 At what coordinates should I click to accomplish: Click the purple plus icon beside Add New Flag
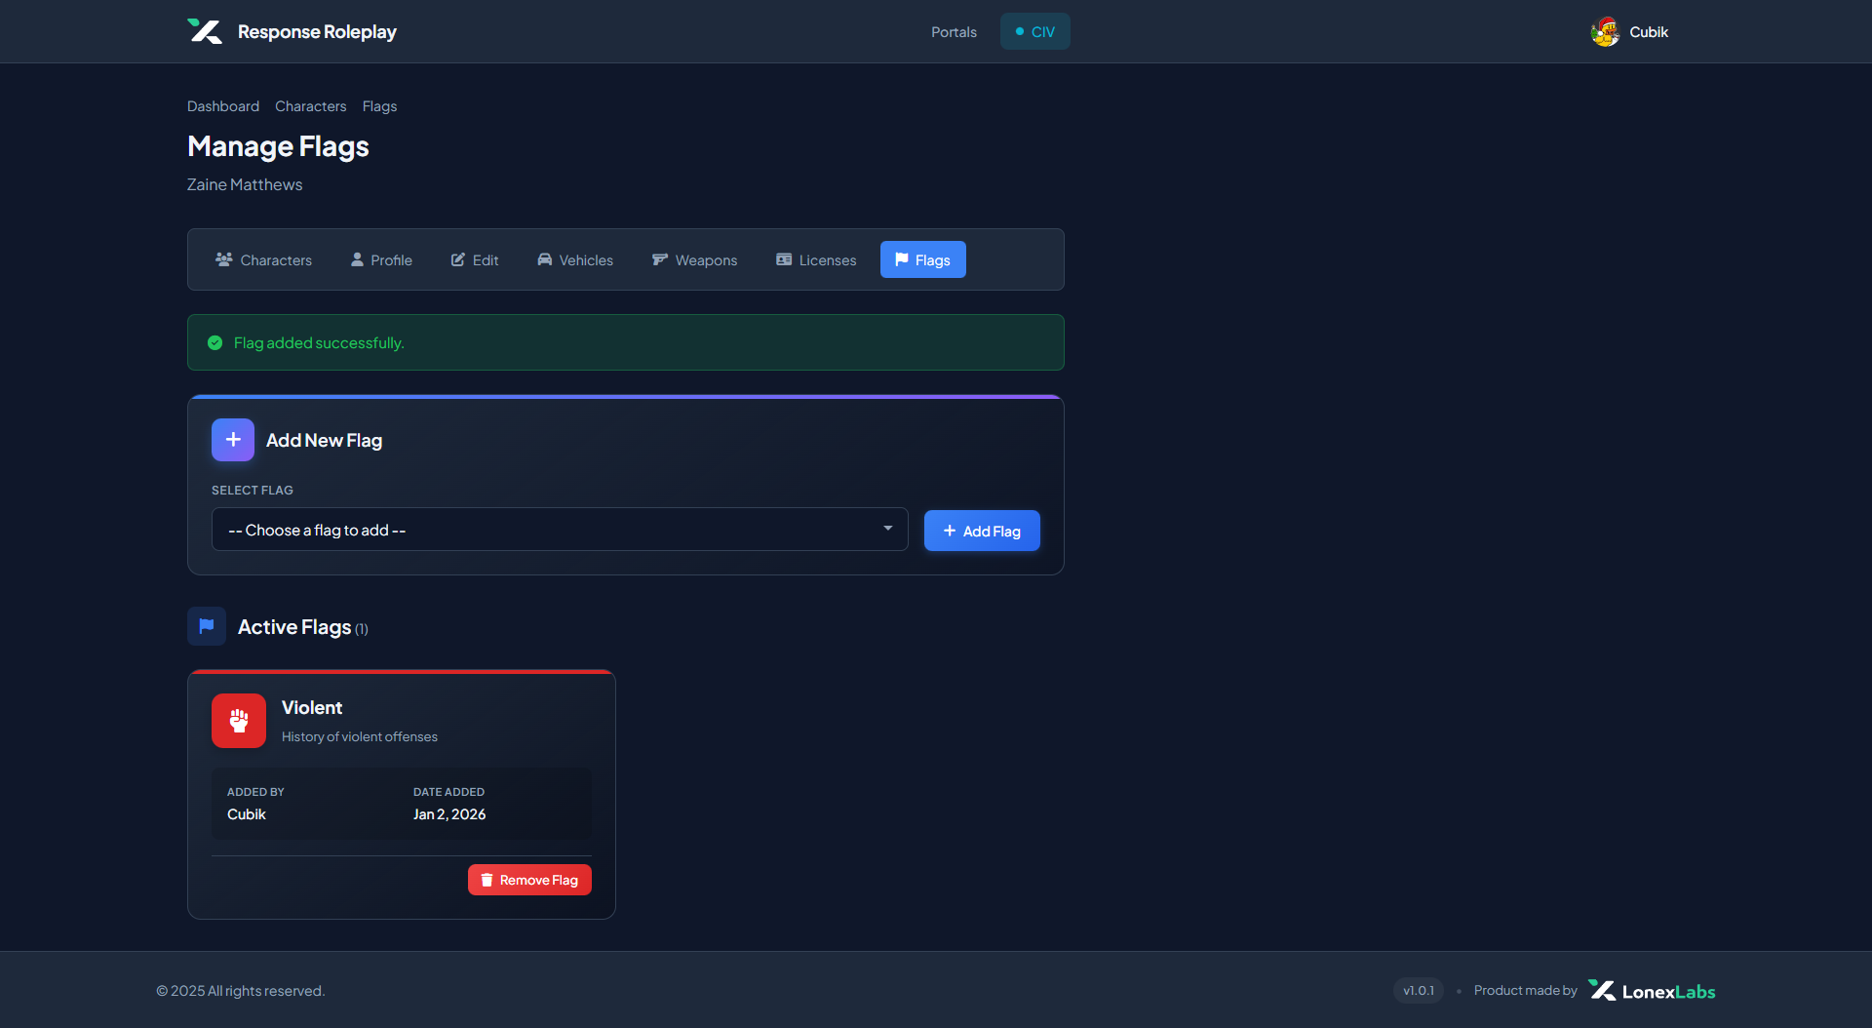pyautogui.click(x=233, y=440)
